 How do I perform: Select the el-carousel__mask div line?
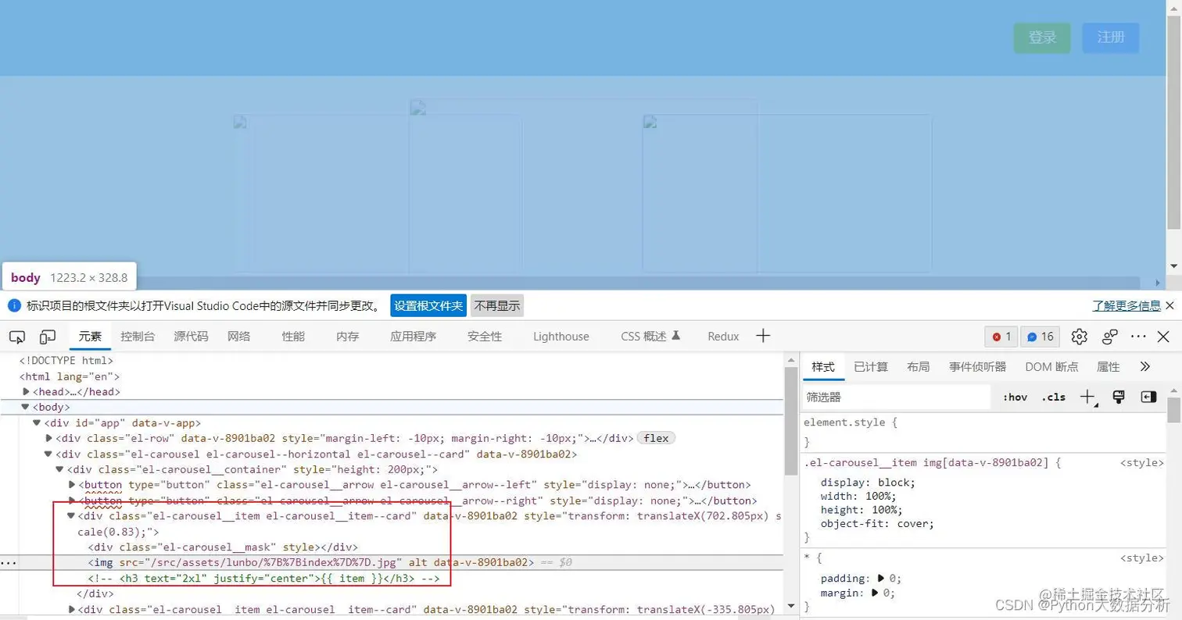coord(224,547)
